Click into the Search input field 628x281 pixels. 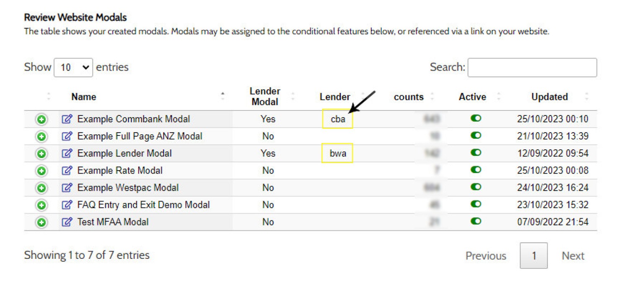pyautogui.click(x=532, y=68)
